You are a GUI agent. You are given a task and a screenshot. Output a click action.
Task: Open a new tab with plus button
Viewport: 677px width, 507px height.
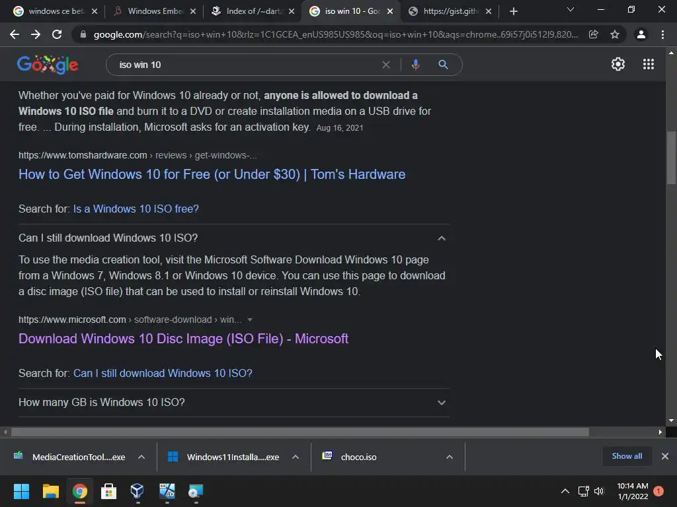coord(513,11)
